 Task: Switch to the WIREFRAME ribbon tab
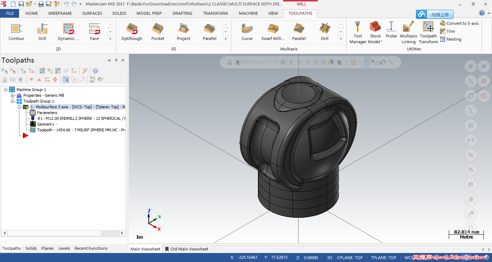coord(60,13)
